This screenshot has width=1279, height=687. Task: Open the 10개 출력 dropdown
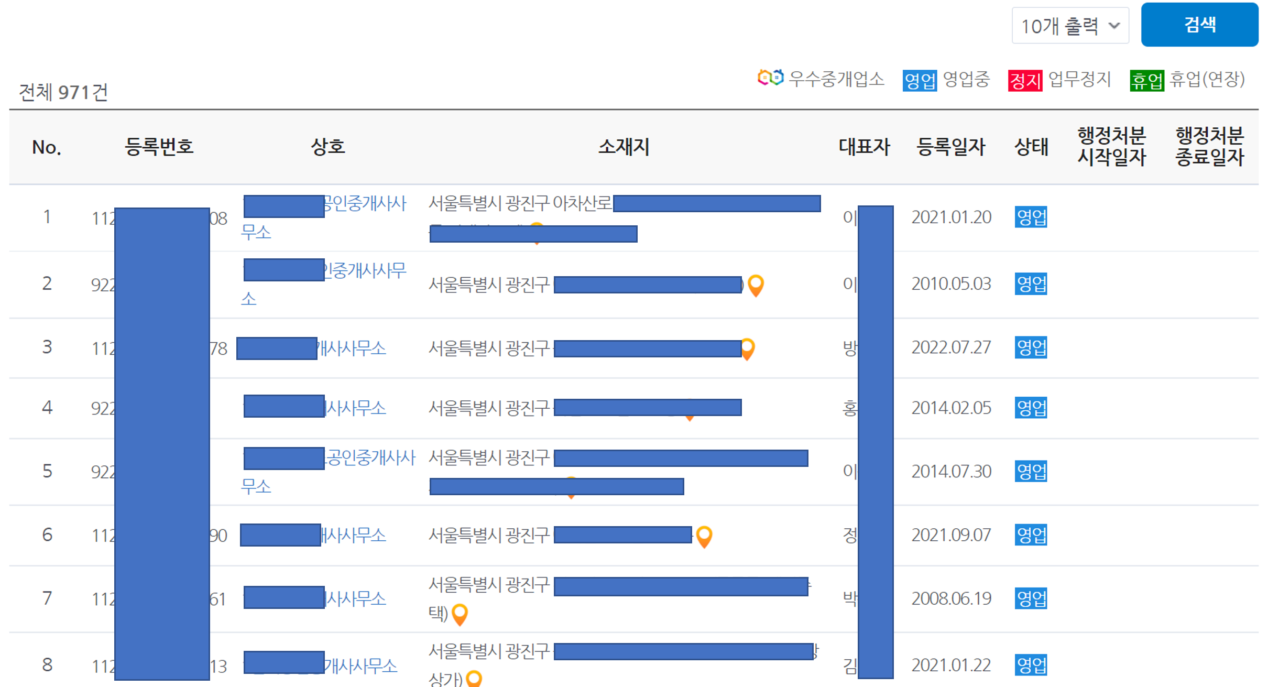(x=1070, y=26)
